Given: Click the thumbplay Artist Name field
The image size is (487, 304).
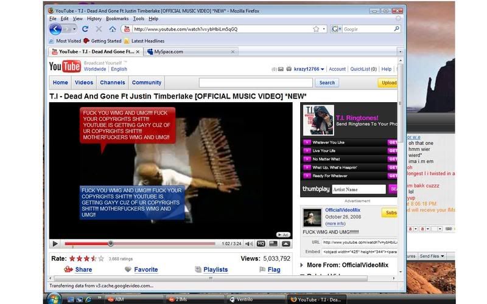Looking at the screenshot, I should click(x=359, y=189).
